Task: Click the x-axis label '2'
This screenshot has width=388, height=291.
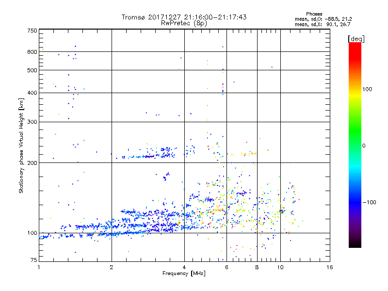Action: (x=112, y=267)
